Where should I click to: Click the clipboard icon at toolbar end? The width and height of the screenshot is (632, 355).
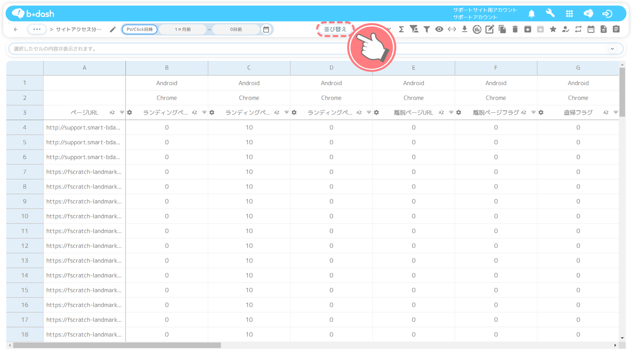pos(616,29)
